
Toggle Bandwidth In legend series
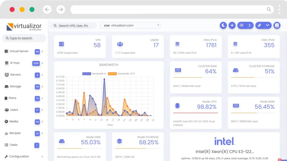tap(94, 74)
